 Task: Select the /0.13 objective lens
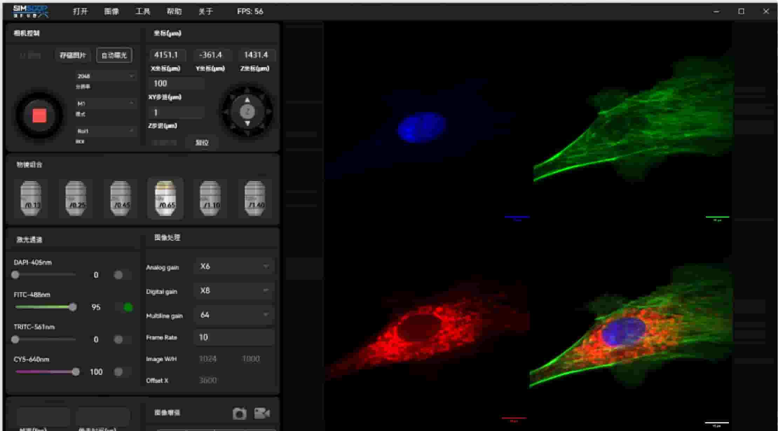coord(31,198)
